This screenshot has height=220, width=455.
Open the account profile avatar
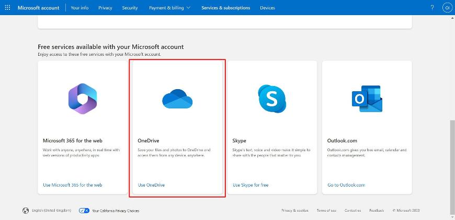[447, 8]
